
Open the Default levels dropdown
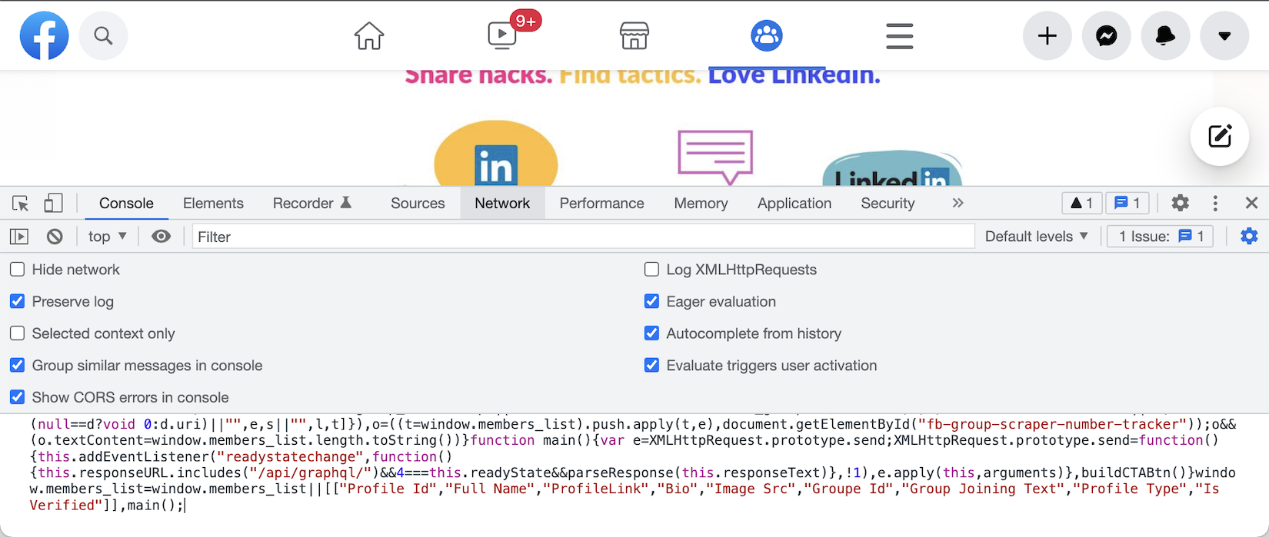click(x=1037, y=237)
